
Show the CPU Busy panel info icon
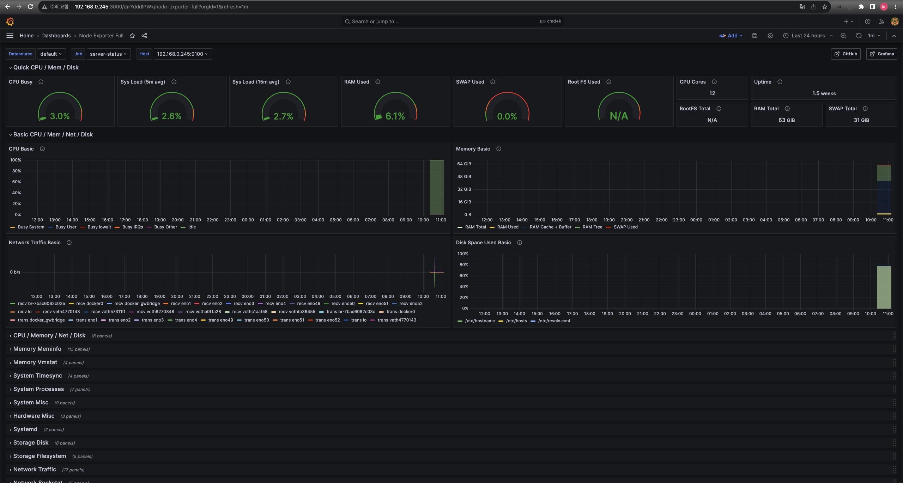[x=41, y=82]
